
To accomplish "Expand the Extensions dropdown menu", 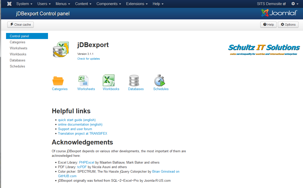I will click(137, 4).
